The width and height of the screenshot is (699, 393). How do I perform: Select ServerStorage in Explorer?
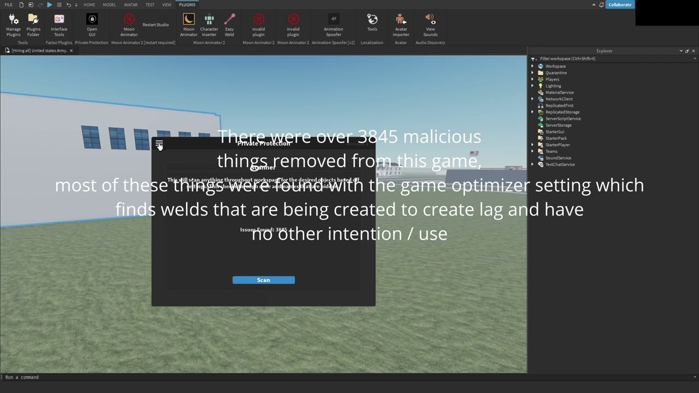tap(558, 125)
